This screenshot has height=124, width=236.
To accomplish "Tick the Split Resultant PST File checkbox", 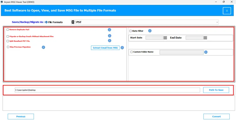I will point(8,41).
